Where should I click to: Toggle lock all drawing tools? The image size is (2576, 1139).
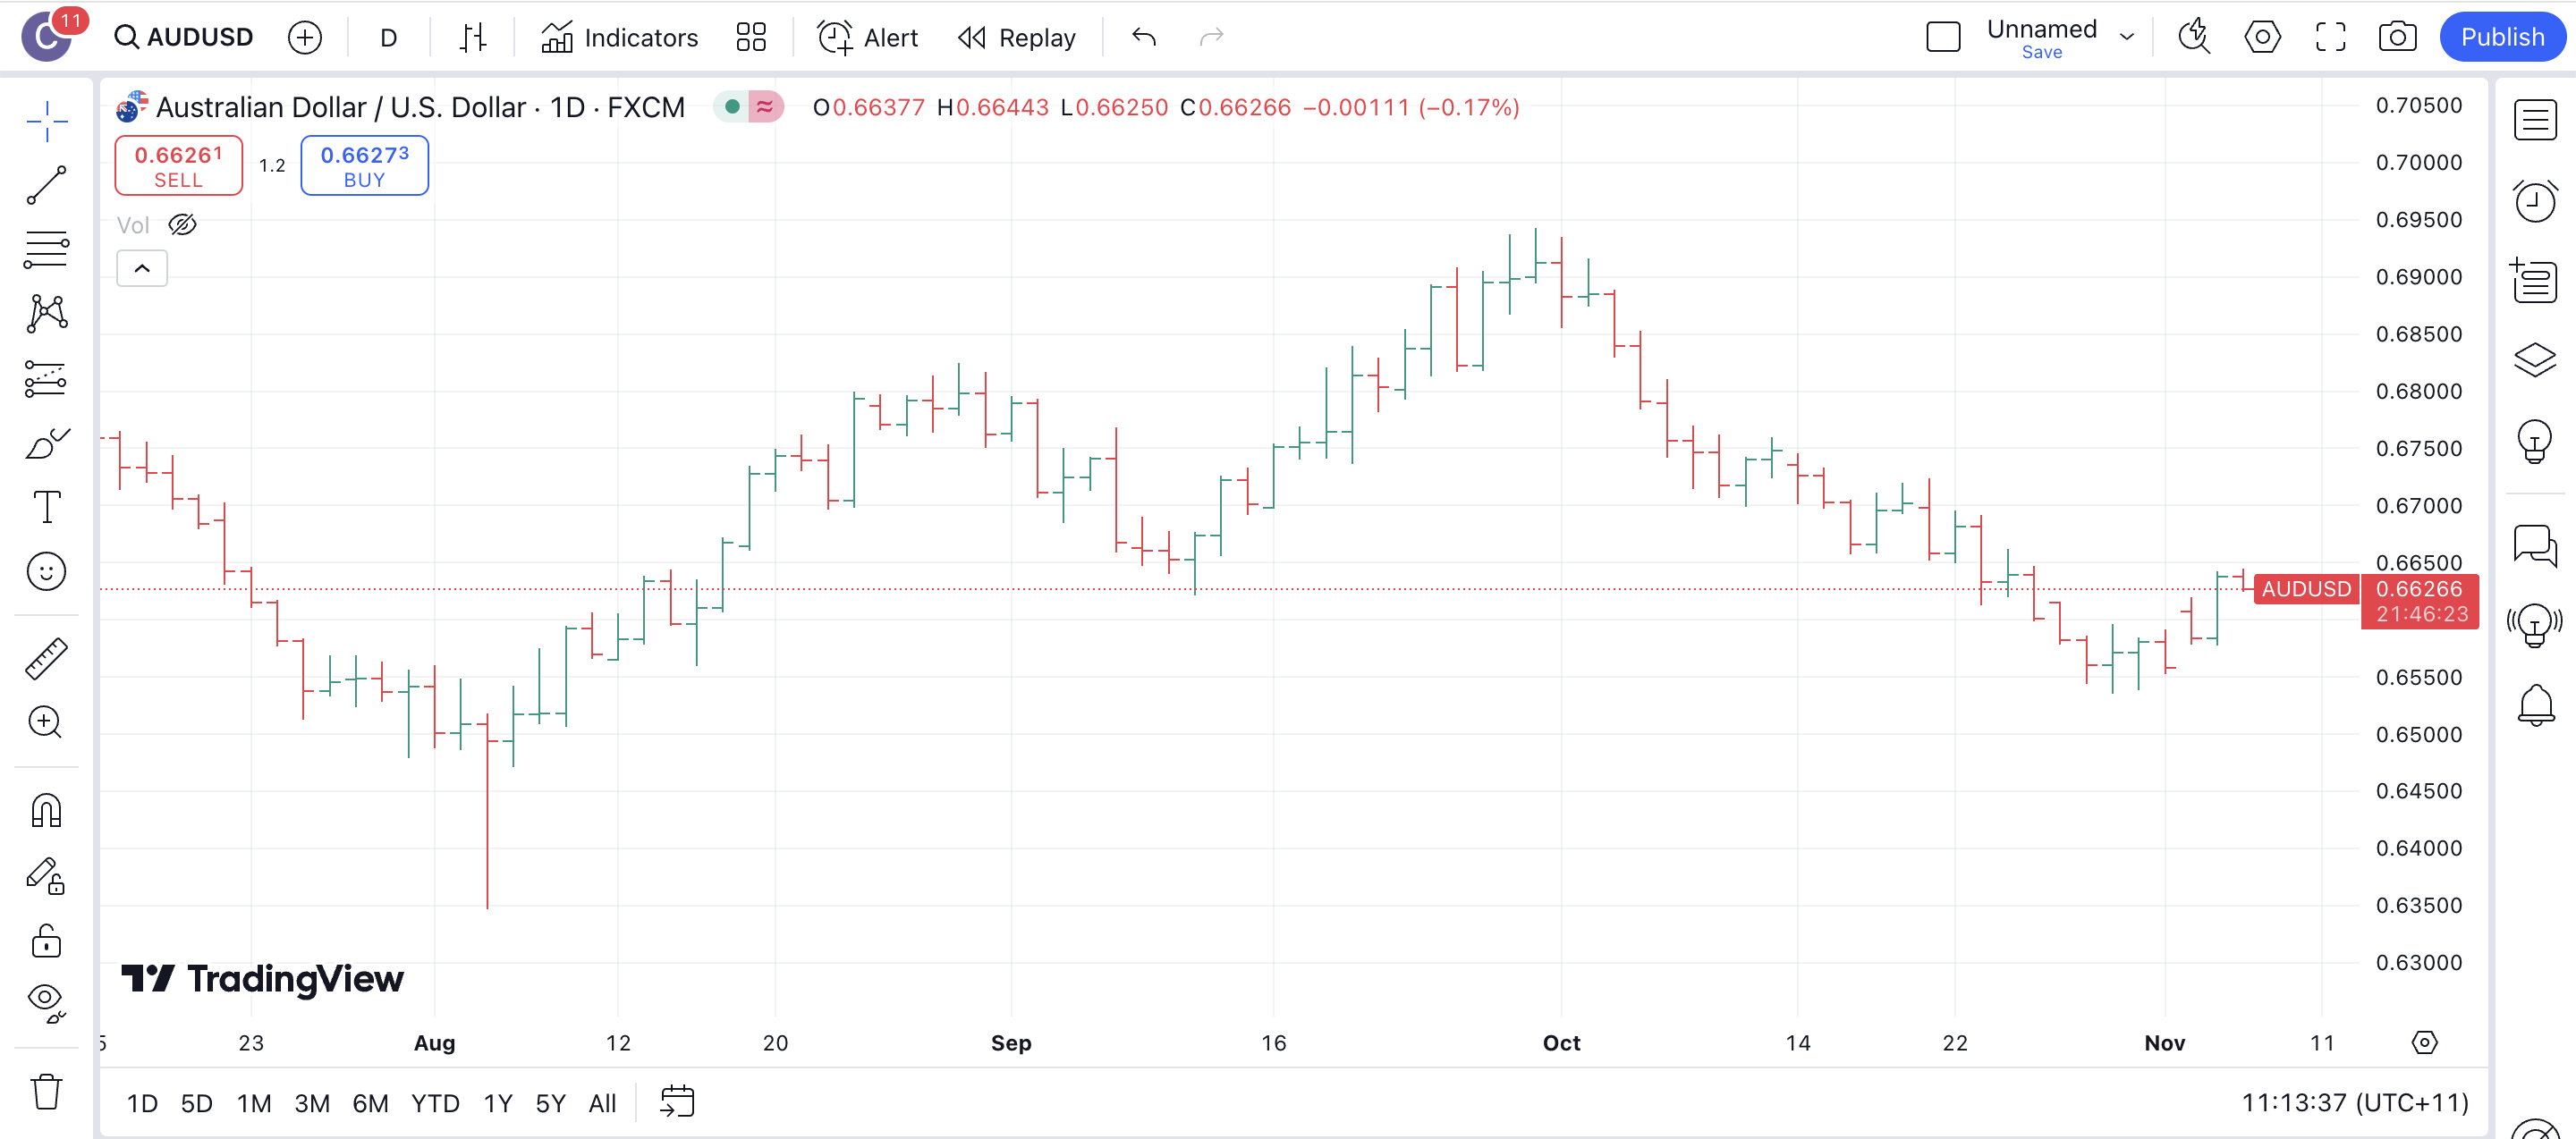tap(46, 941)
